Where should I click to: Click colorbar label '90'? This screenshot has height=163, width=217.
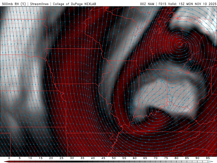(197, 158)
